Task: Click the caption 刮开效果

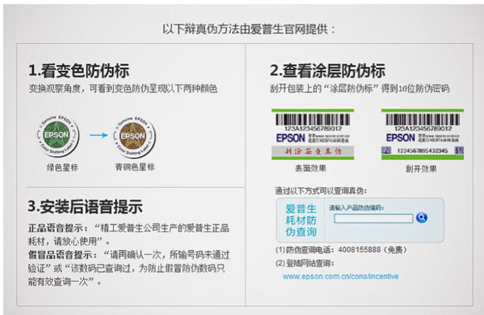Action: point(421,169)
